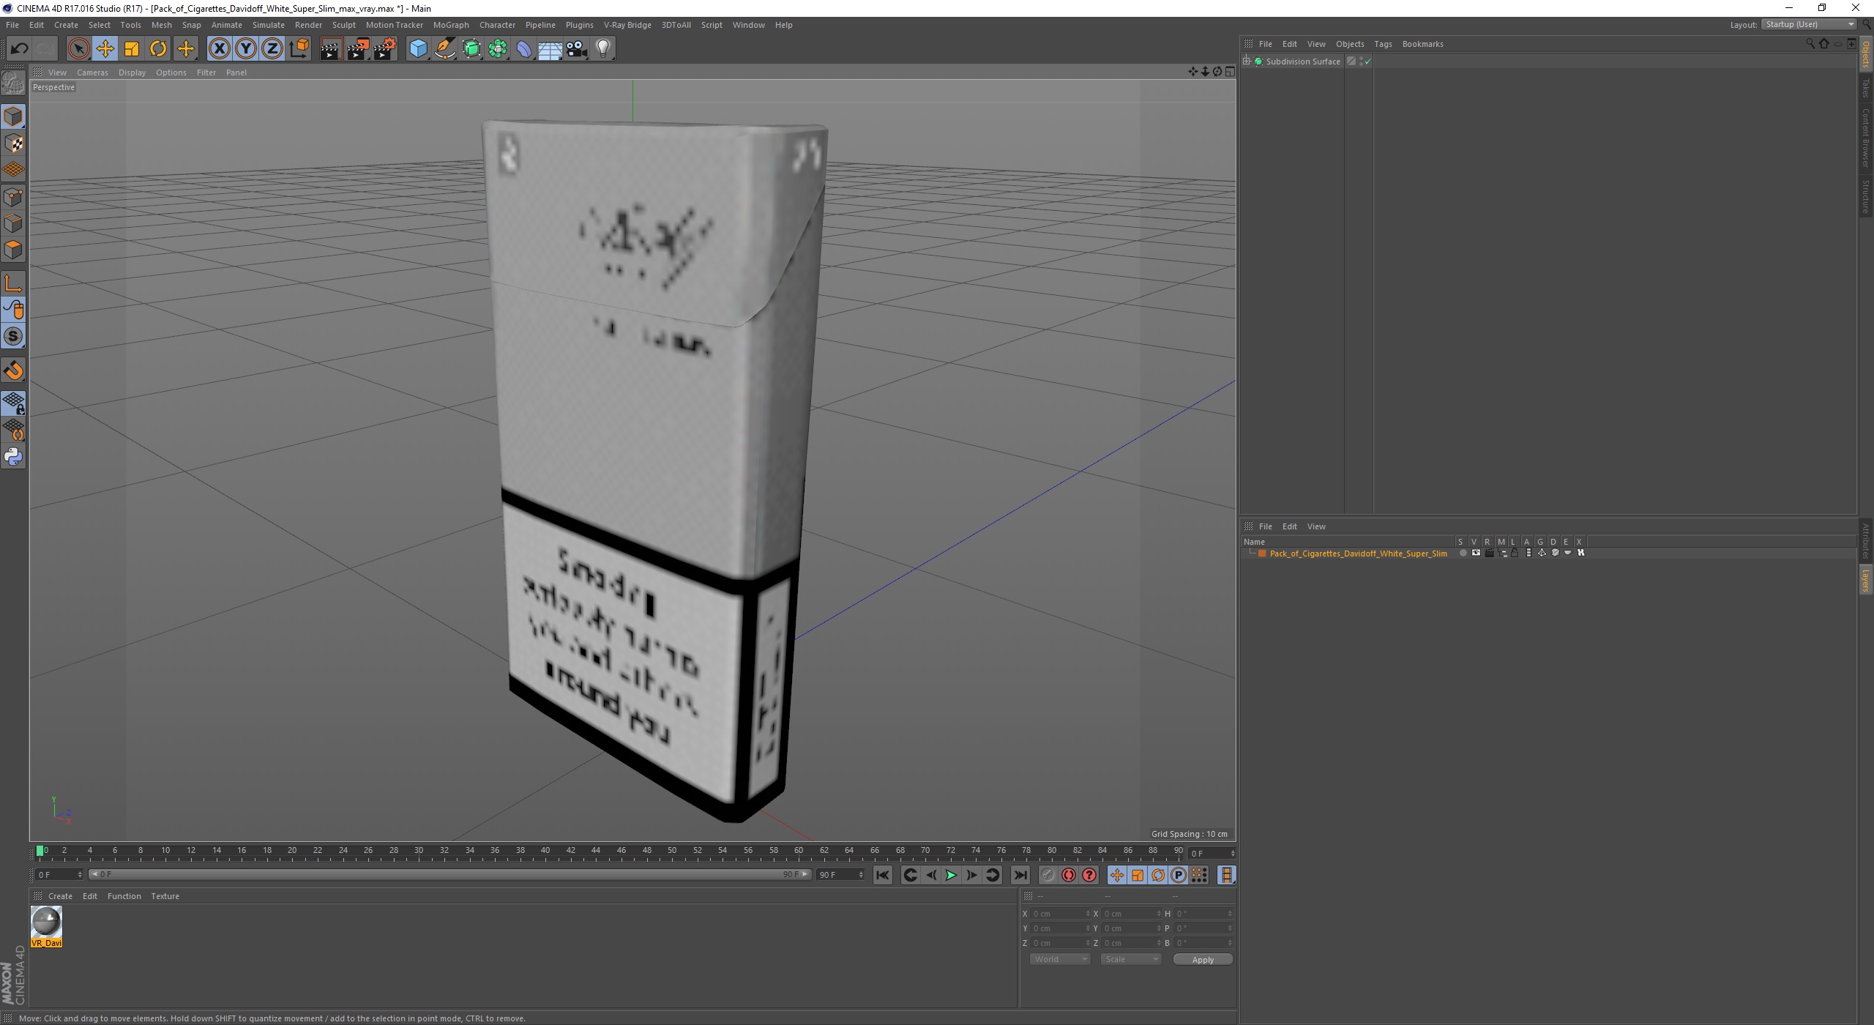Open the Spline Pen tool
This screenshot has width=1874, height=1025.
pyautogui.click(x=445, y=49)
